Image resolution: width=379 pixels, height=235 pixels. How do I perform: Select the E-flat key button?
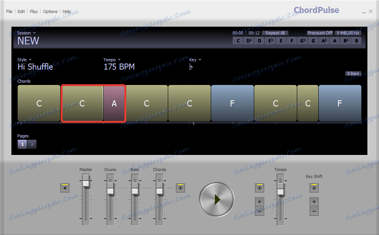point(270,41)
